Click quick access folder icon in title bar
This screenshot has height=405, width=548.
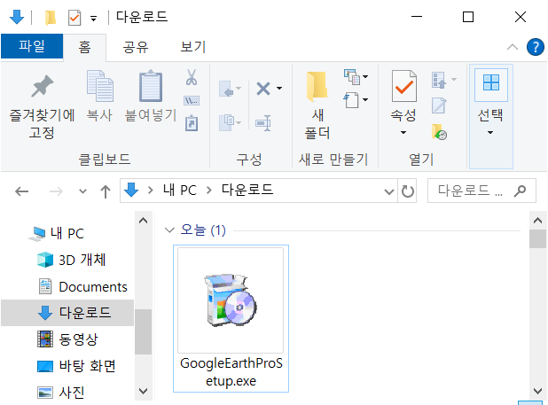tap(51, 18)
